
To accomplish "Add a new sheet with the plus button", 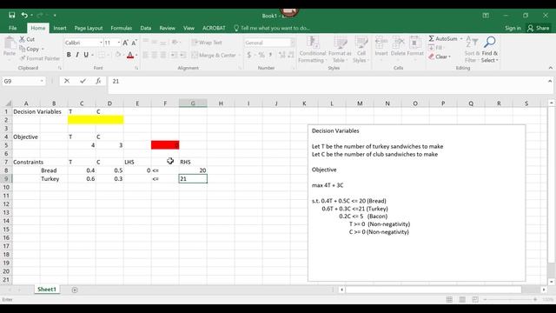I will pos(75,290).
